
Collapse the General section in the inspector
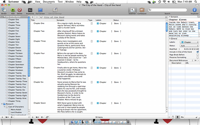coord(170,39)
